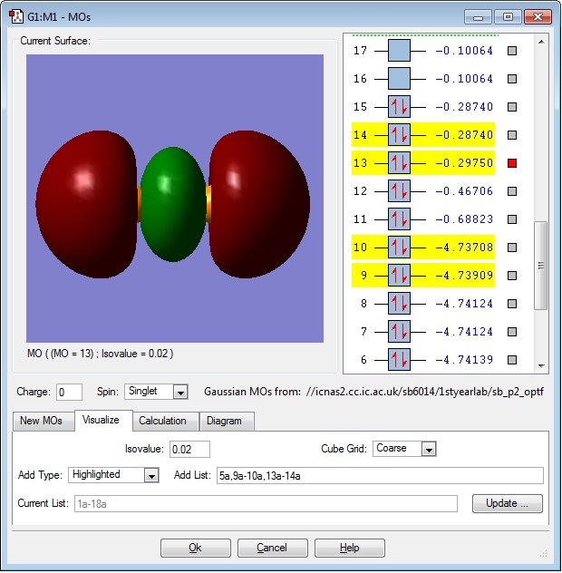Click energy value -4.73909 of MO 9
Screen dimensions: 562x573
click(x=464, y=276)
